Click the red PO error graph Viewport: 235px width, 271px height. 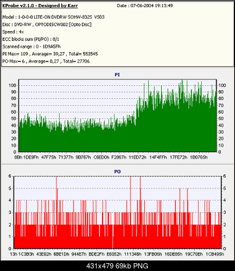117,213
